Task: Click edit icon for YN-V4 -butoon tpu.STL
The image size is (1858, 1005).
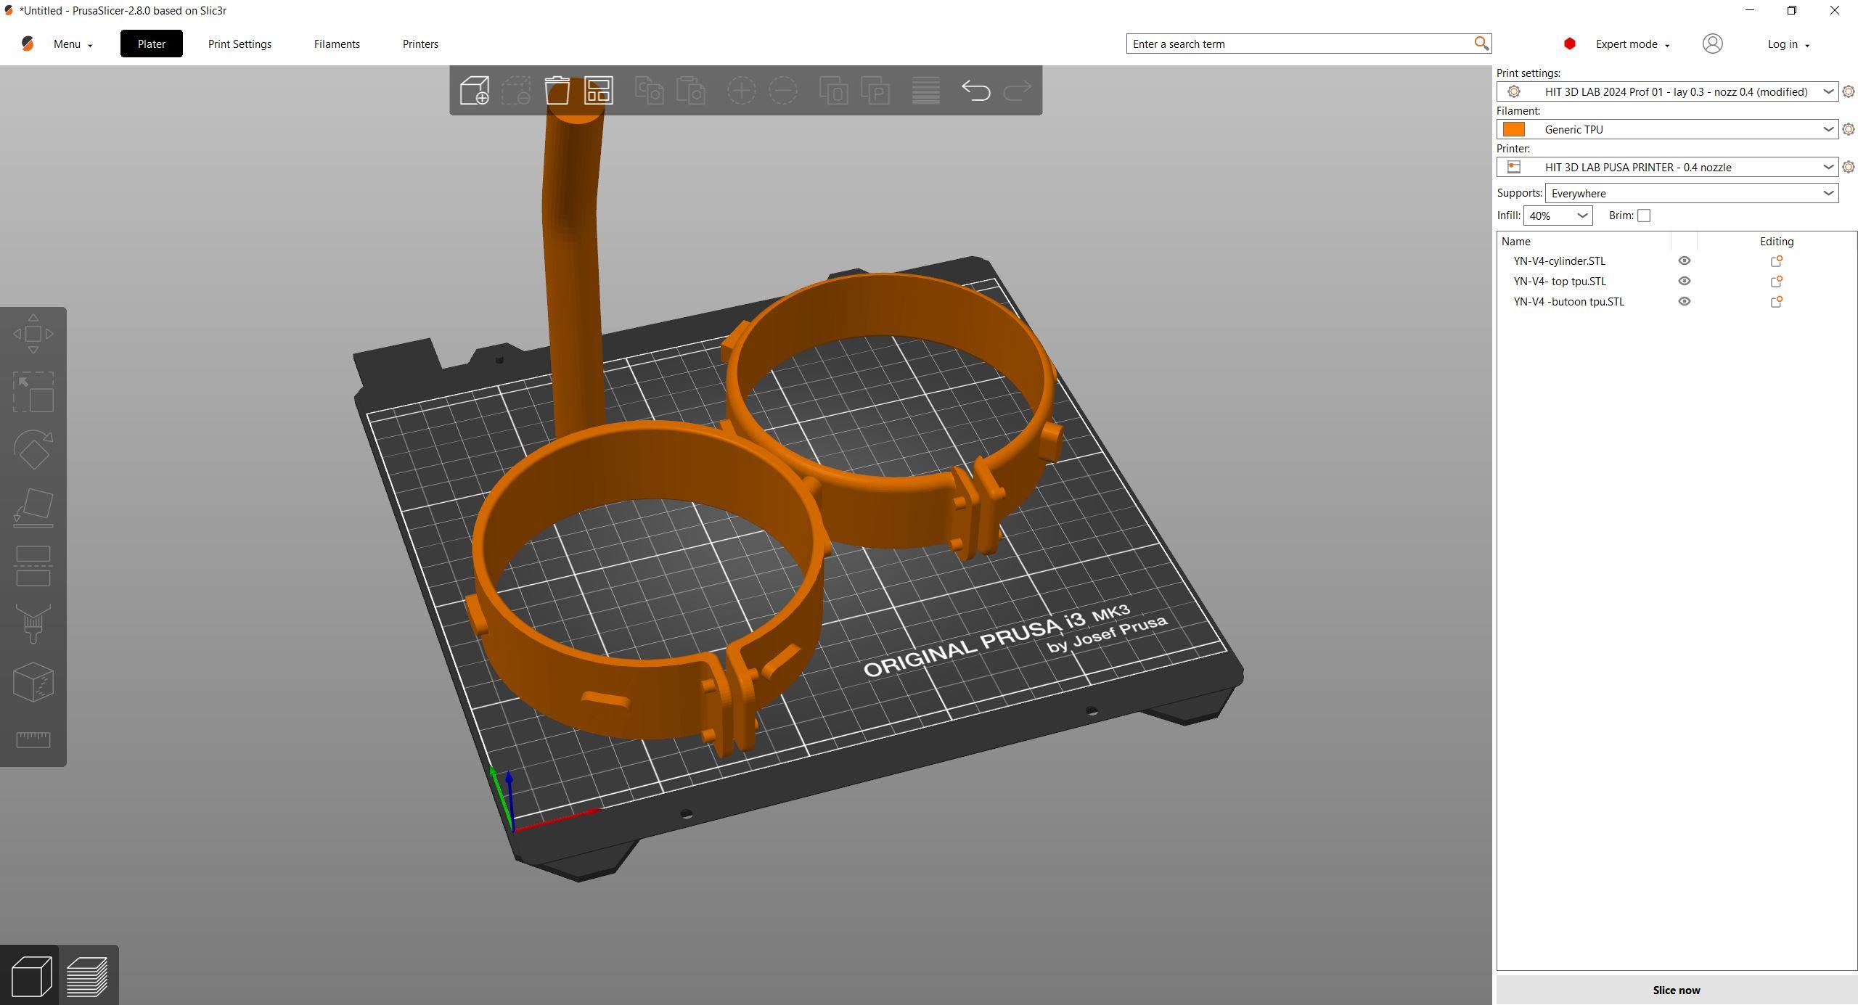Action: (x=1777, y=301)
